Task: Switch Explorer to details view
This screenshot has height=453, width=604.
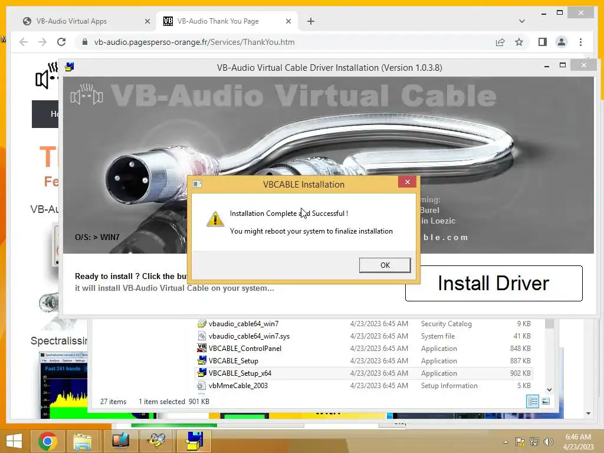Action: 533,401
